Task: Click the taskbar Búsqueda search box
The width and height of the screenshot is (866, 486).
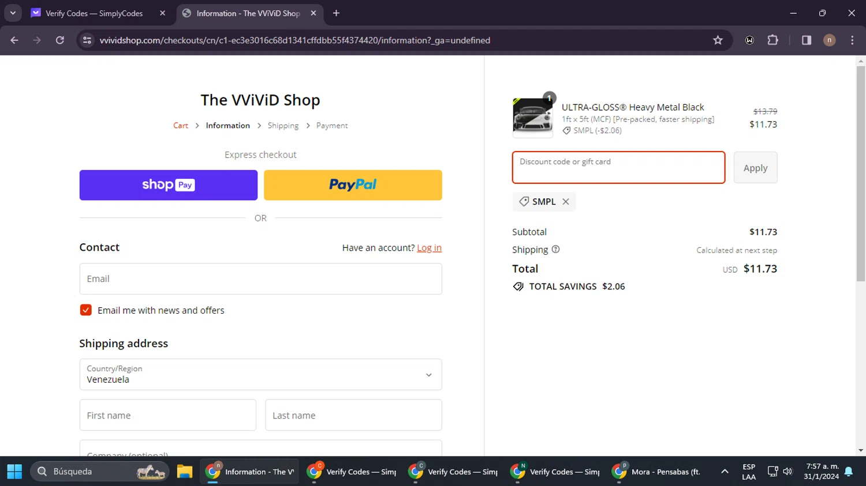Action: [x=99, y=472]
